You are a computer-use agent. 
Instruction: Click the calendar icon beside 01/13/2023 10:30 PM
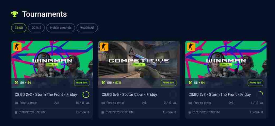coord(103,112)
